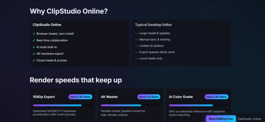Click the 'Up to 3.1× faster' badge
The height and width of the screenshot is (122, 265).
click(x=149, y=97)
